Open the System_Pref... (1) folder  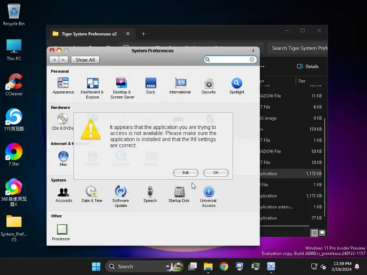[x=14, y=228]
